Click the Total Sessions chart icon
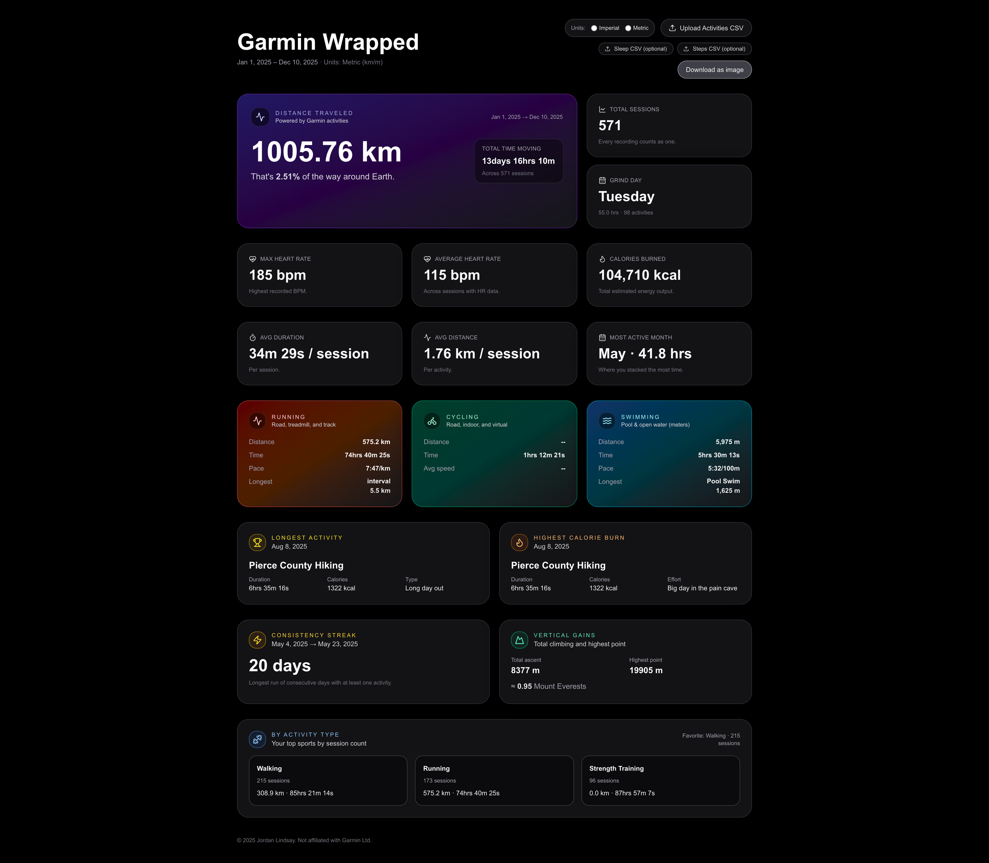The height and width of the screenshot is (863, 989). 602,110
